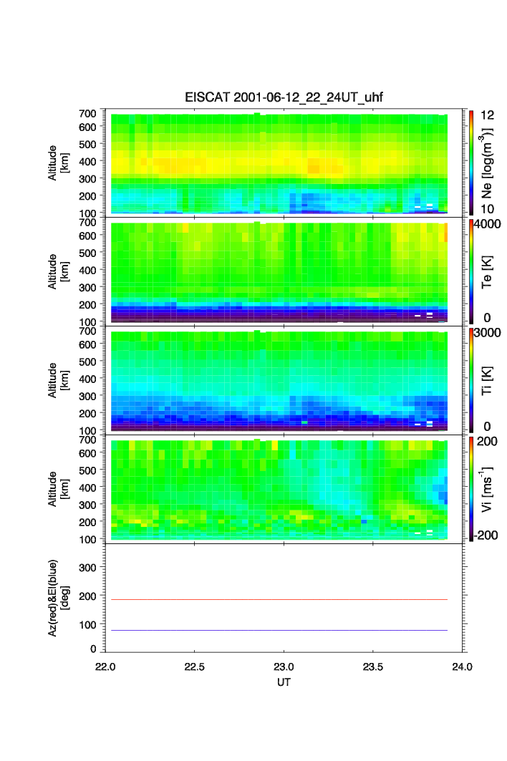Select the ion velocity Vi heatmap panel

point(279,490)
